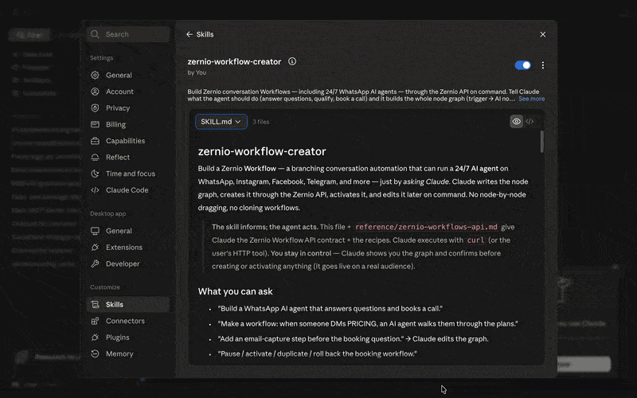Click the Skills breadcrumb title
637x398 pixels.
[x=205, y=34]
